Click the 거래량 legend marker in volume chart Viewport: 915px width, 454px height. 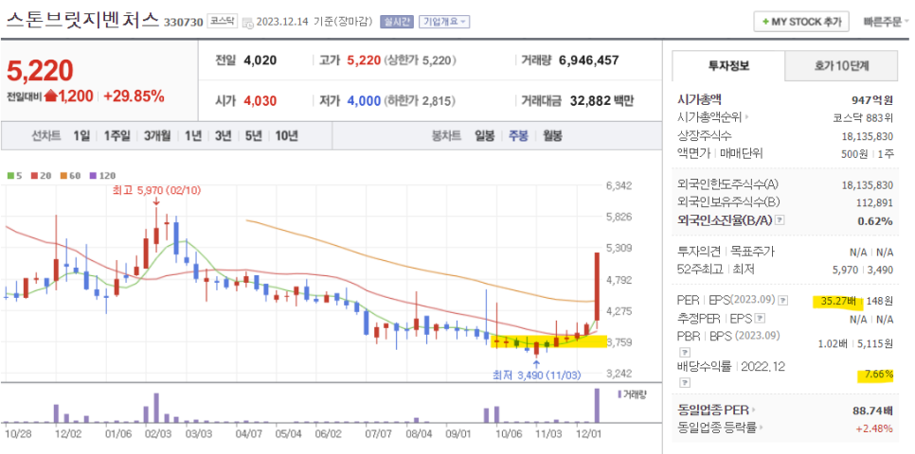[x=619, y=394]
